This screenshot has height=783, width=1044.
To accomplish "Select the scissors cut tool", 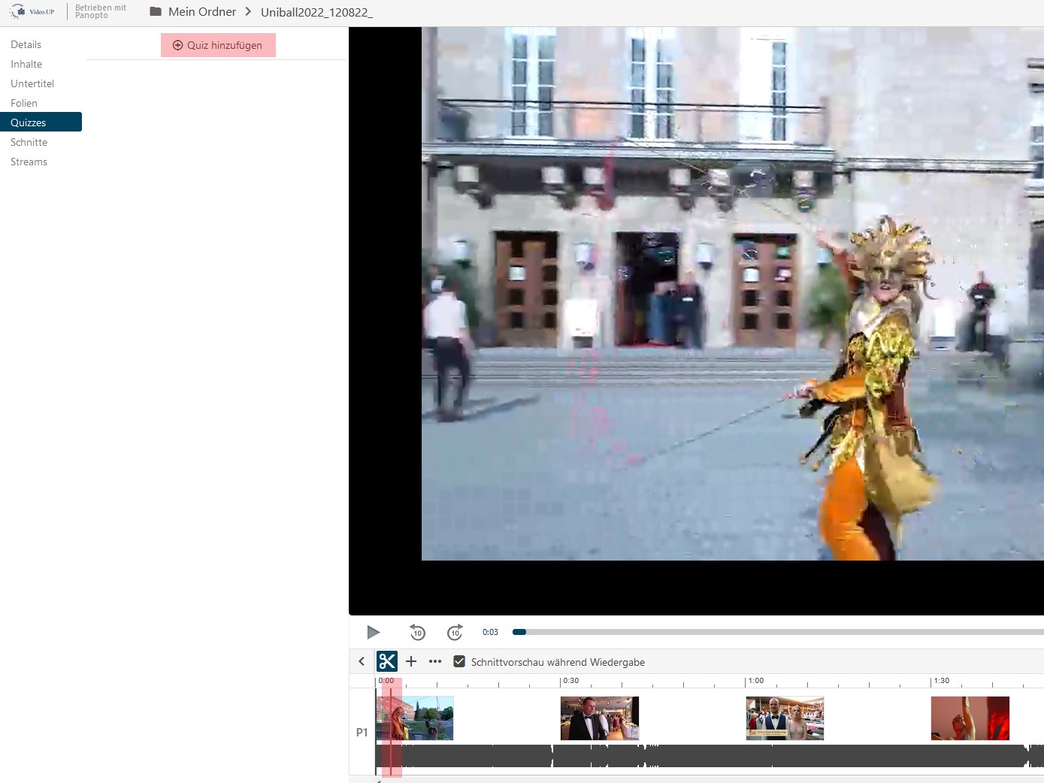I will pyautogui.click(x=387, y=661).
